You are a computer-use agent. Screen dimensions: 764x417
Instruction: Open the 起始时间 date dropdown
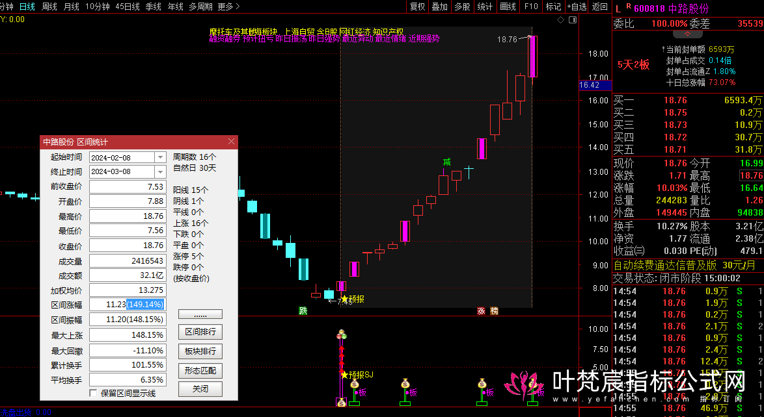tap(160, 158)
